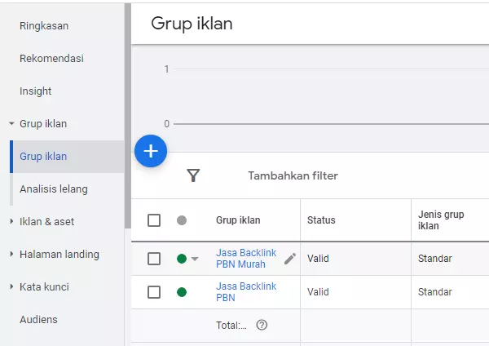Tick checkbox for Jasa Backlink PBN row

(154, 292)
